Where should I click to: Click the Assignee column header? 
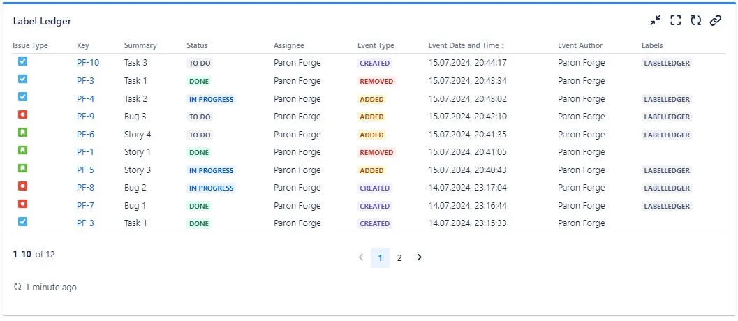(x=289, y=45)
